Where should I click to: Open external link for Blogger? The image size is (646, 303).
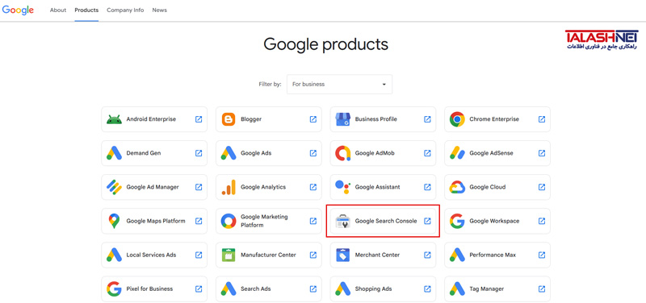313,119
